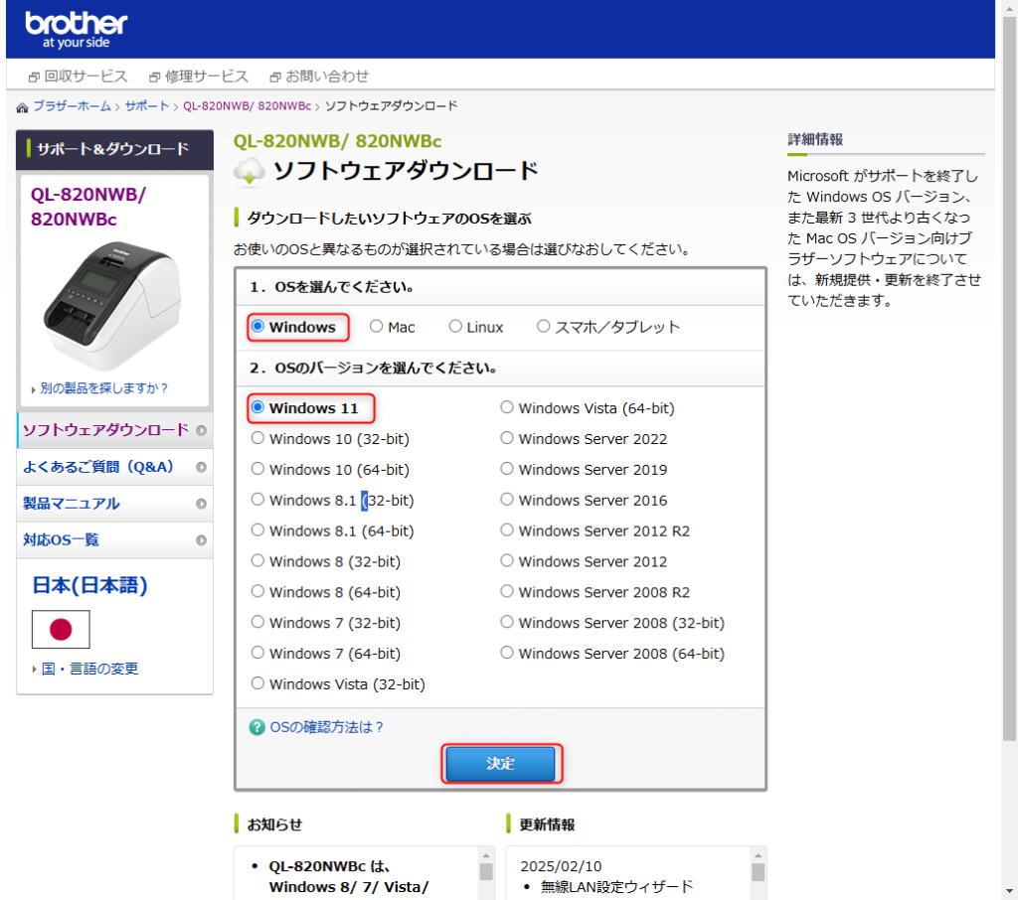Click the arrow icon on よくあるご質問 row

[201, 467]
